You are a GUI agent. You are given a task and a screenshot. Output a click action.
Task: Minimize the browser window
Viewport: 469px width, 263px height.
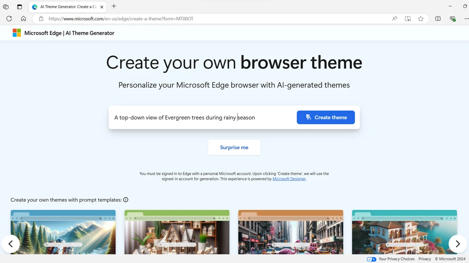pos(450,6)
